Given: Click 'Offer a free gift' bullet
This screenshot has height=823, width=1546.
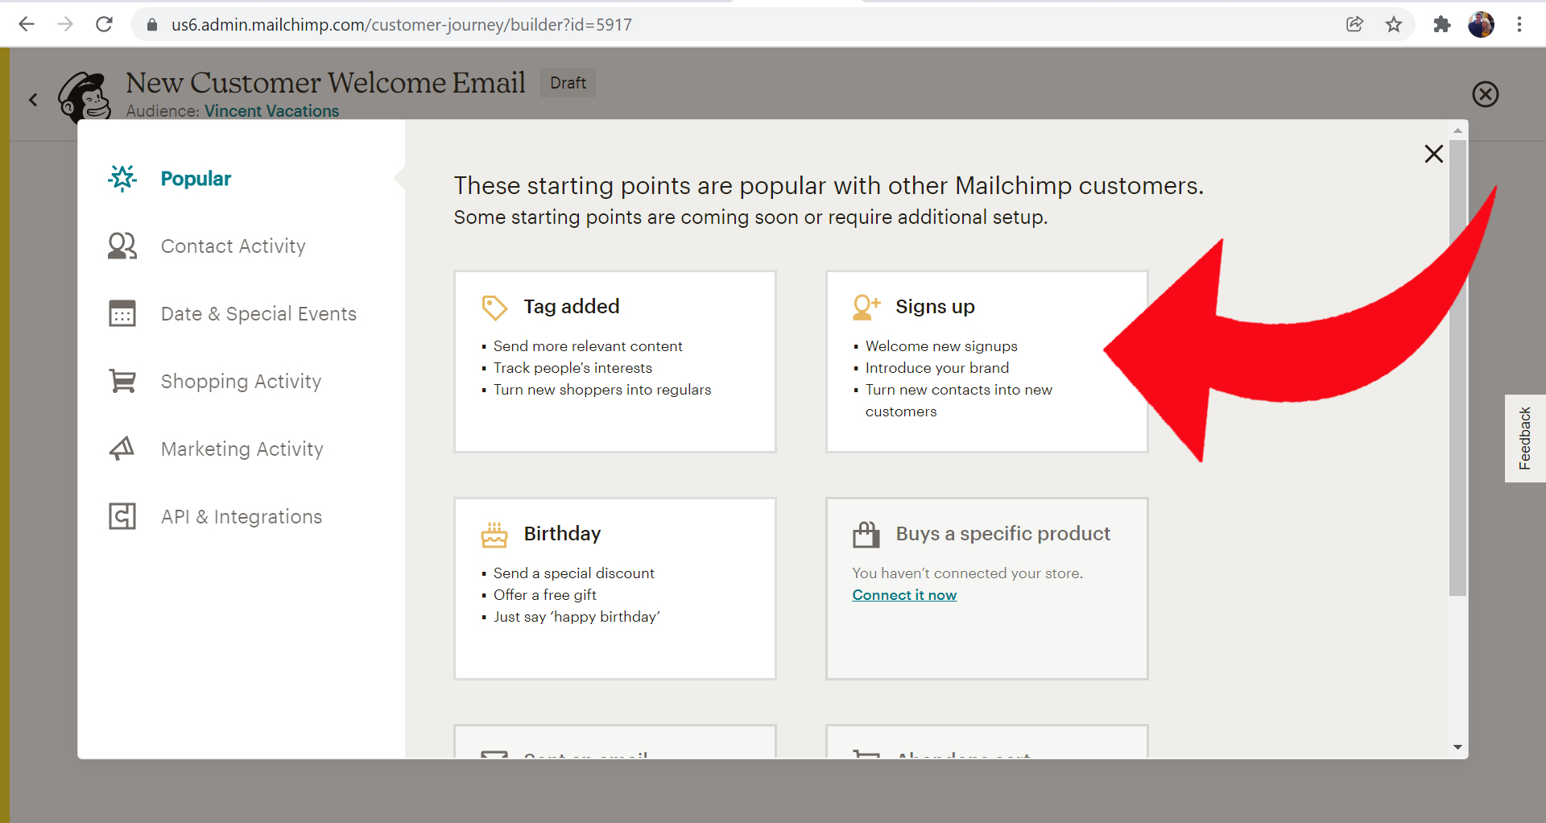Looking at the screenshot, I should click(545, 595).
